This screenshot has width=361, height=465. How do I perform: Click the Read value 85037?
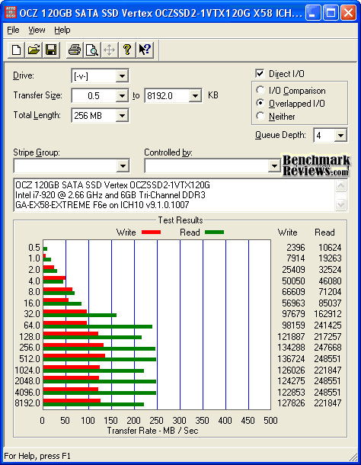pos(330,303)
